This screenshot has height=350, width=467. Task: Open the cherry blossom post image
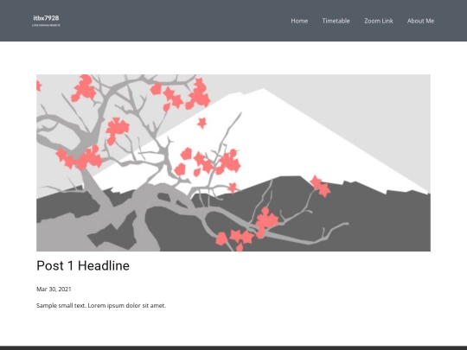coord(233,162)
